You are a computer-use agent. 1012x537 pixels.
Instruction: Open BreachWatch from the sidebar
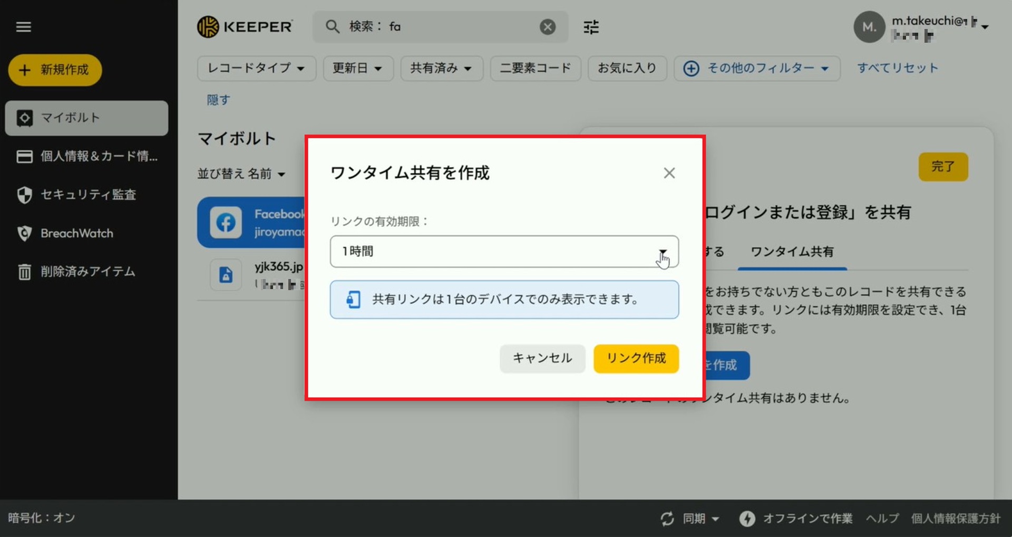click(x=77, y=233)
